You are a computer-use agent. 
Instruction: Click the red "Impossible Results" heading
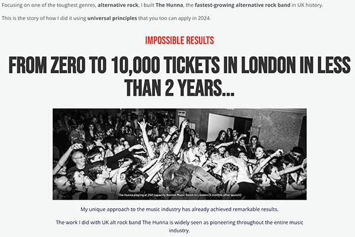179,40
